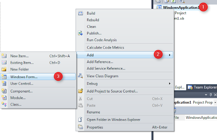This screenshot has height=140, width=217.
Task: Switch to the Team Explorer tab
Action: point(202,87)
